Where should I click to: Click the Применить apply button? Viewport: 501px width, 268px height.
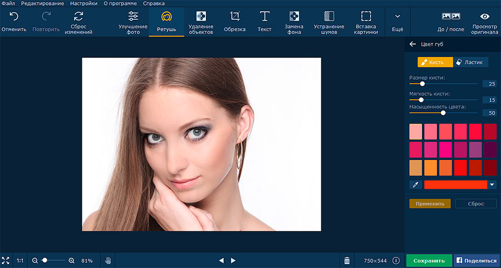tap(430, 204)
